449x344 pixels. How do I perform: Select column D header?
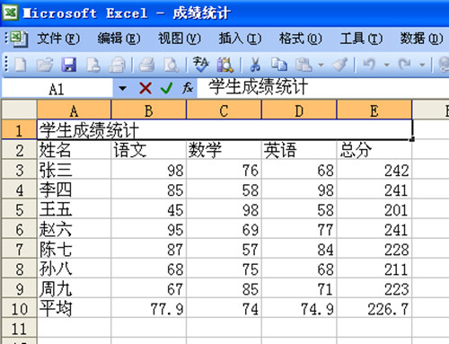pyautogui.click(x=299, y=110)
